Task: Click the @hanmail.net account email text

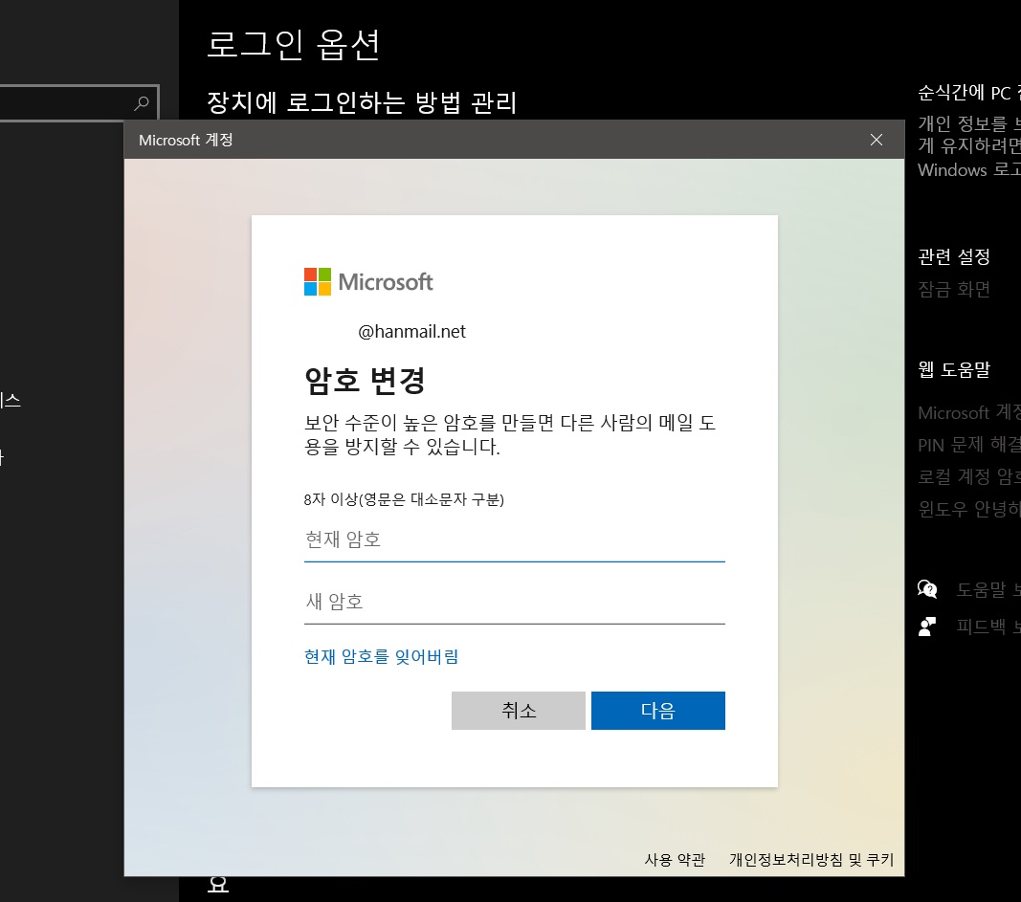Action: [411, 332]
